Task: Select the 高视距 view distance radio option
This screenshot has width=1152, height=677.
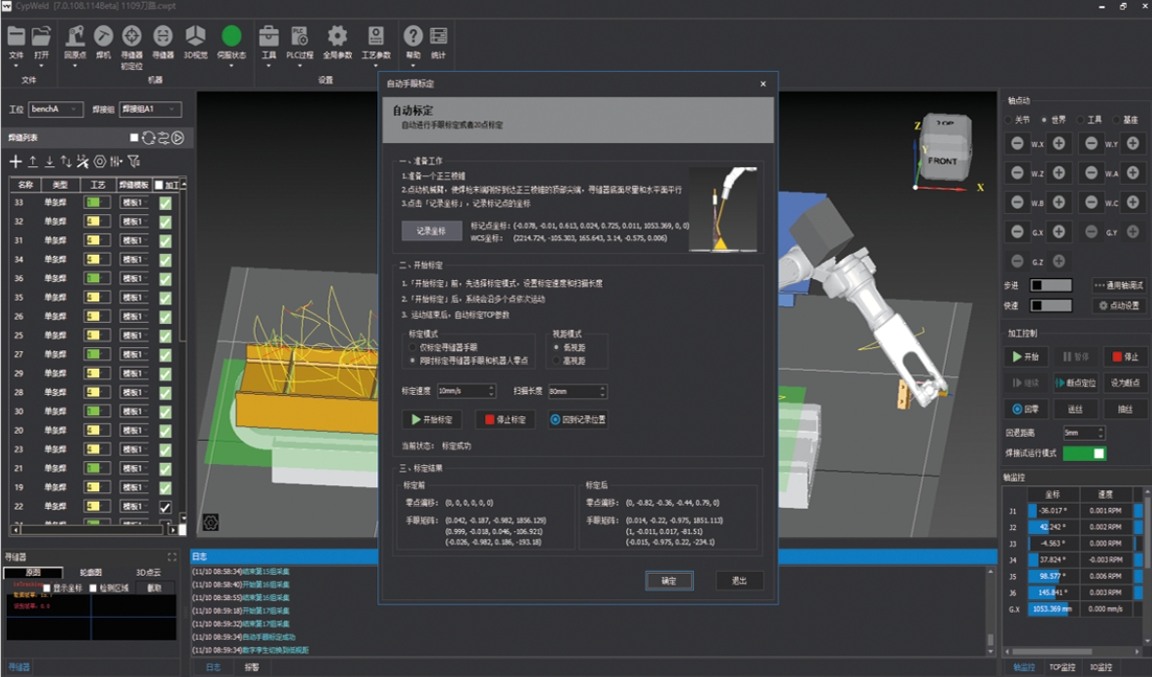Action: (556, 360)
